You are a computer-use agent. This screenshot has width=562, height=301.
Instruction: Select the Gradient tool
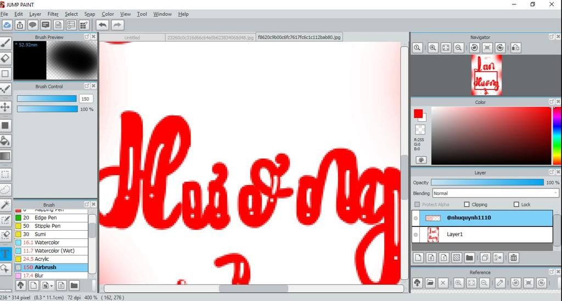[5, 156]
